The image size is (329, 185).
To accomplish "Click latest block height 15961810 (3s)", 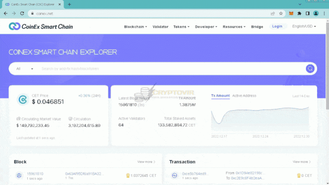I will [131, 104].
